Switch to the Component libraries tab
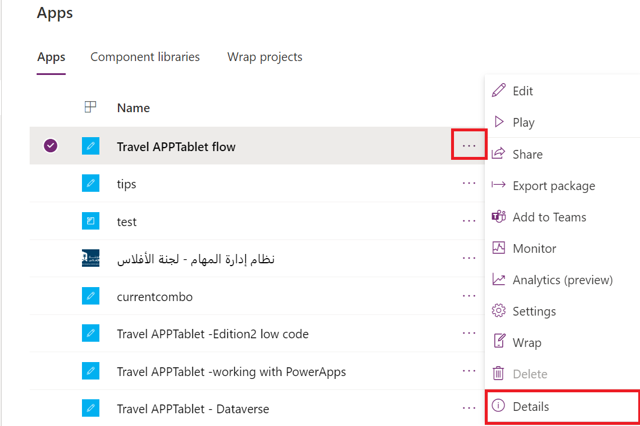The width and height of the screenshot is (640, 426). [145, 56]
